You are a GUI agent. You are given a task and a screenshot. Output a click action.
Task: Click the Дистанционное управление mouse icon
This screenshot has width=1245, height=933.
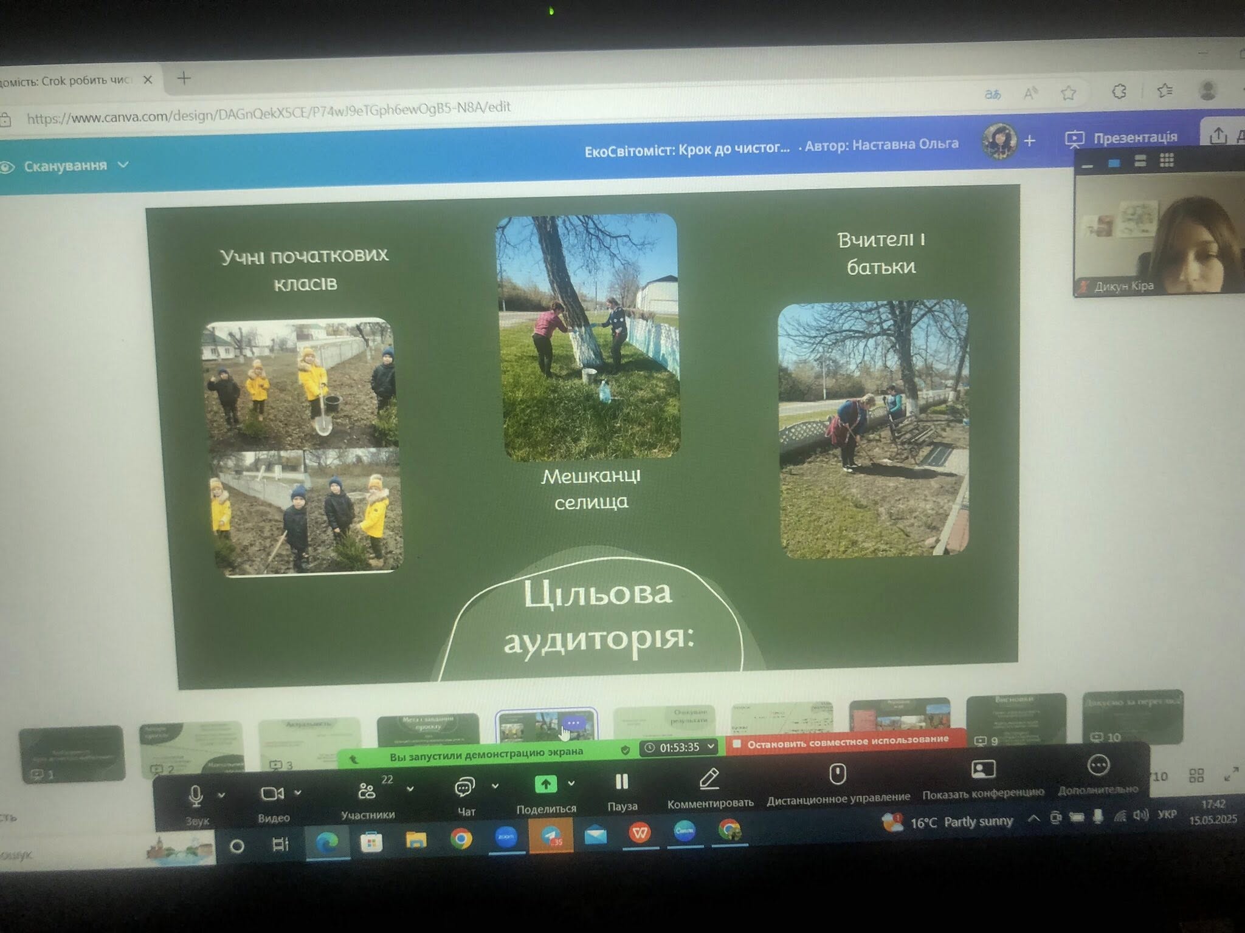[x=838, y=774]
